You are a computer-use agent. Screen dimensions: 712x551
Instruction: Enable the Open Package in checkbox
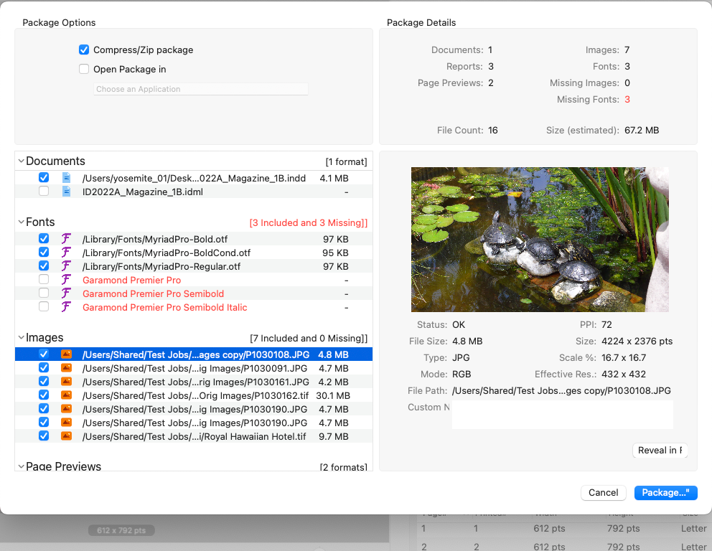(84, 69)
